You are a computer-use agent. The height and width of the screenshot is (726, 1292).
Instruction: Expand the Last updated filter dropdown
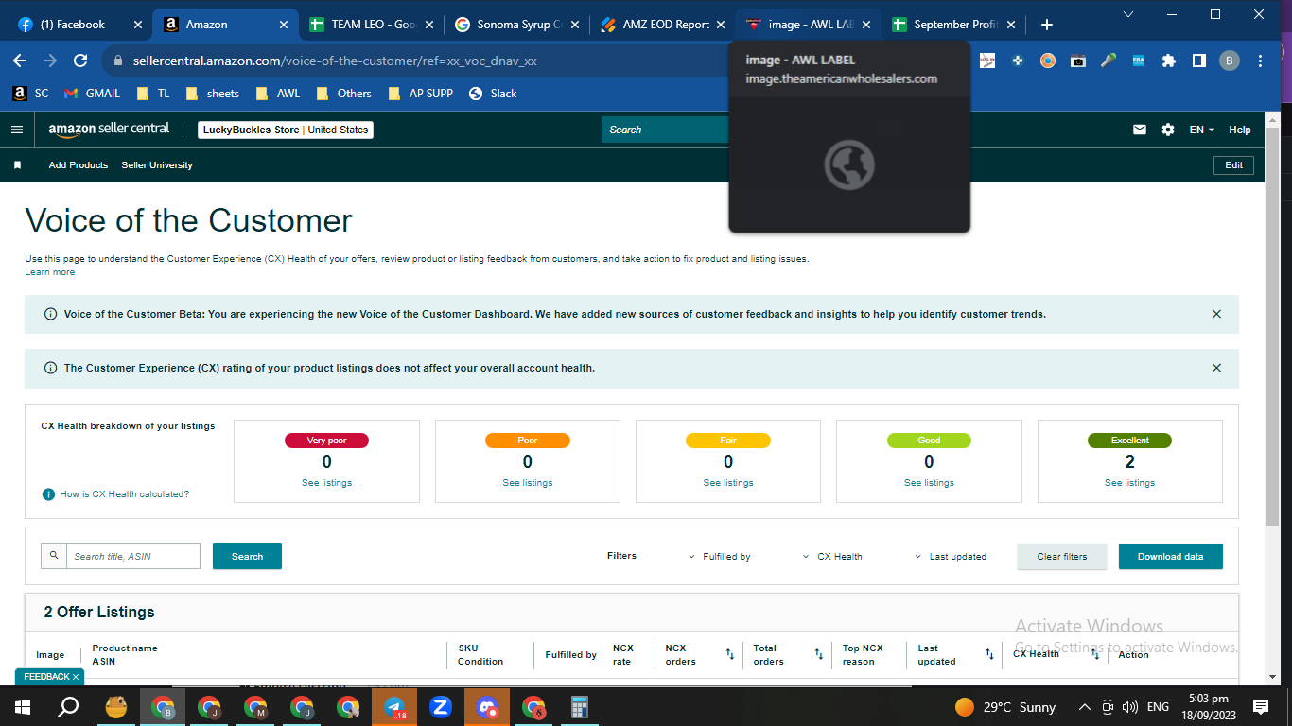point(950,557)
